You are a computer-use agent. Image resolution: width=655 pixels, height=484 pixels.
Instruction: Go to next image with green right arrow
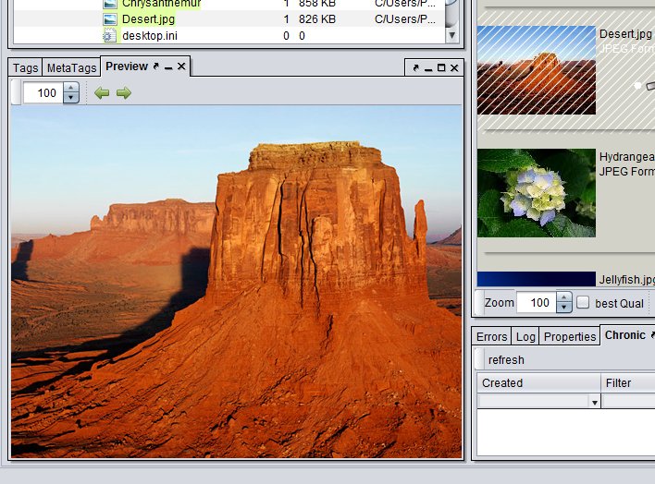click(x=124, y=92)
